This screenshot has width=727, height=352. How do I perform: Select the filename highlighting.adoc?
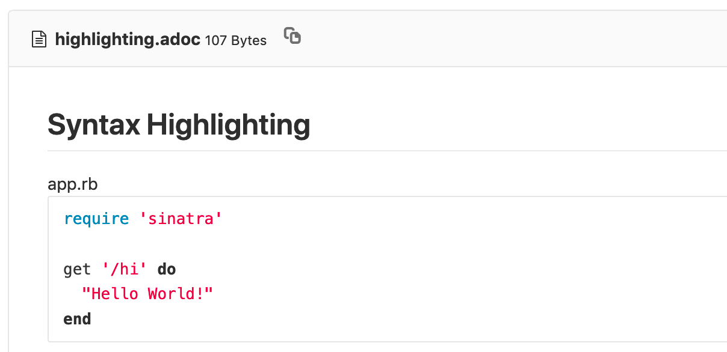tap(128, 40)
